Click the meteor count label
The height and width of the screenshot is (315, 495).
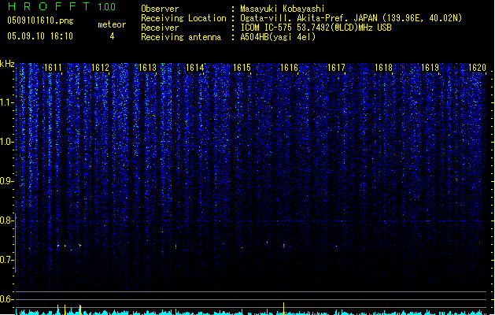coord(112,24)
